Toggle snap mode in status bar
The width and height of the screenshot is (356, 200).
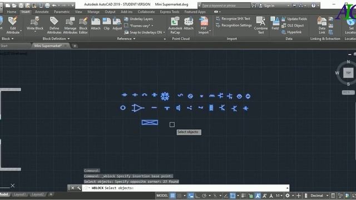179,196
